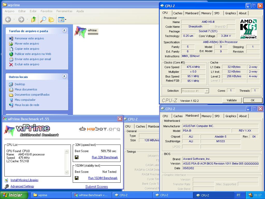Click Renomear este arquivo link
Viewport: 265px width, 199px height.
click(x=29, y=38)
